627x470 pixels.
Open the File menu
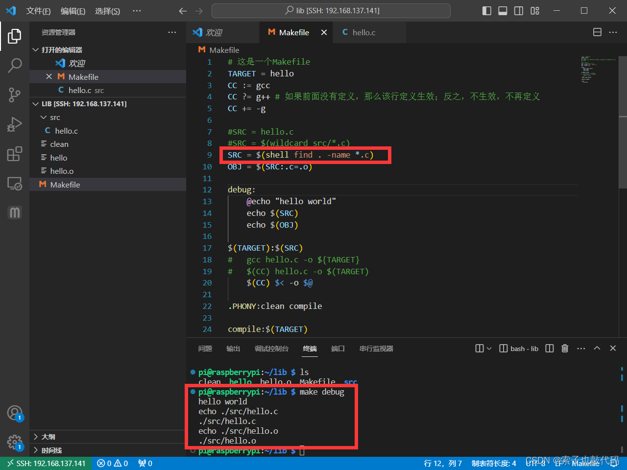38,11
